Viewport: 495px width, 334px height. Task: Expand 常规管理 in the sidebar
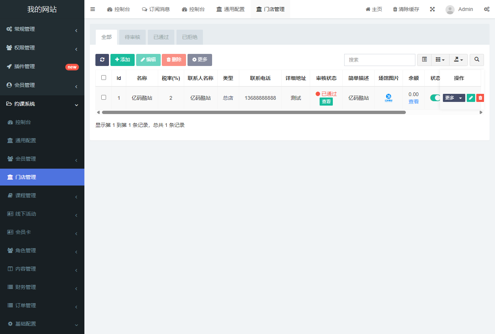coord(42,29)
